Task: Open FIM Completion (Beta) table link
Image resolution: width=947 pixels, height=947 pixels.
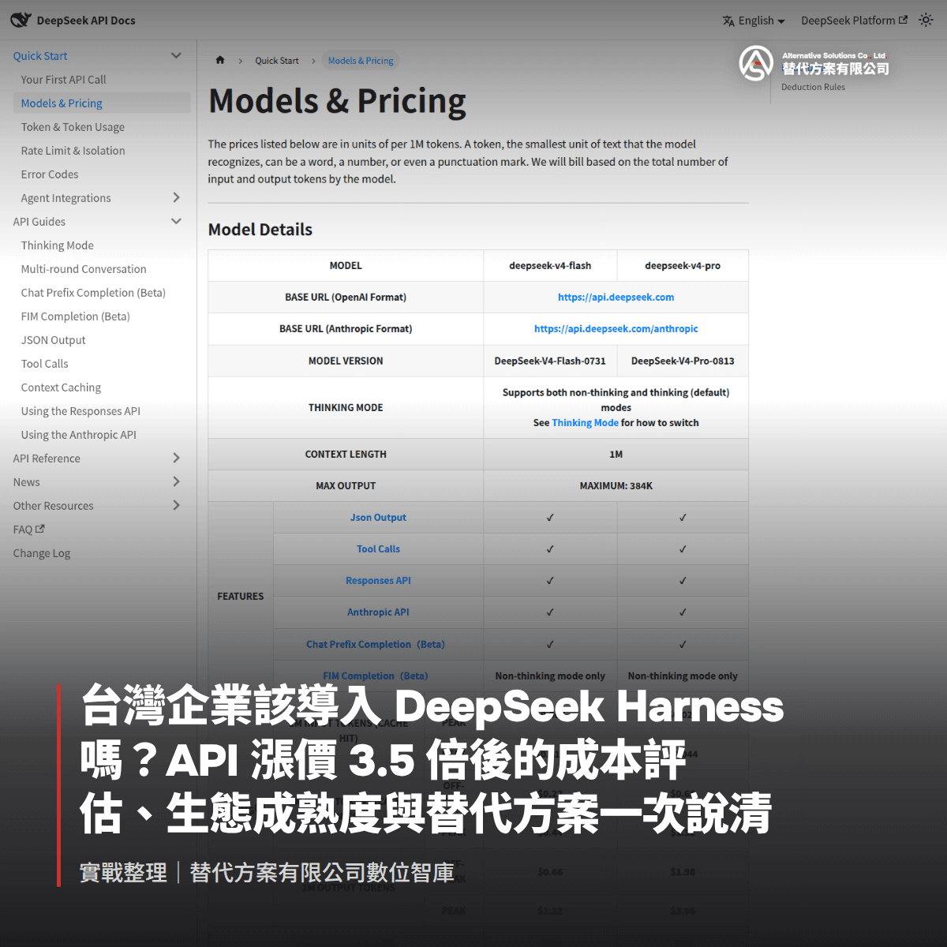Action: pos(376,676)
